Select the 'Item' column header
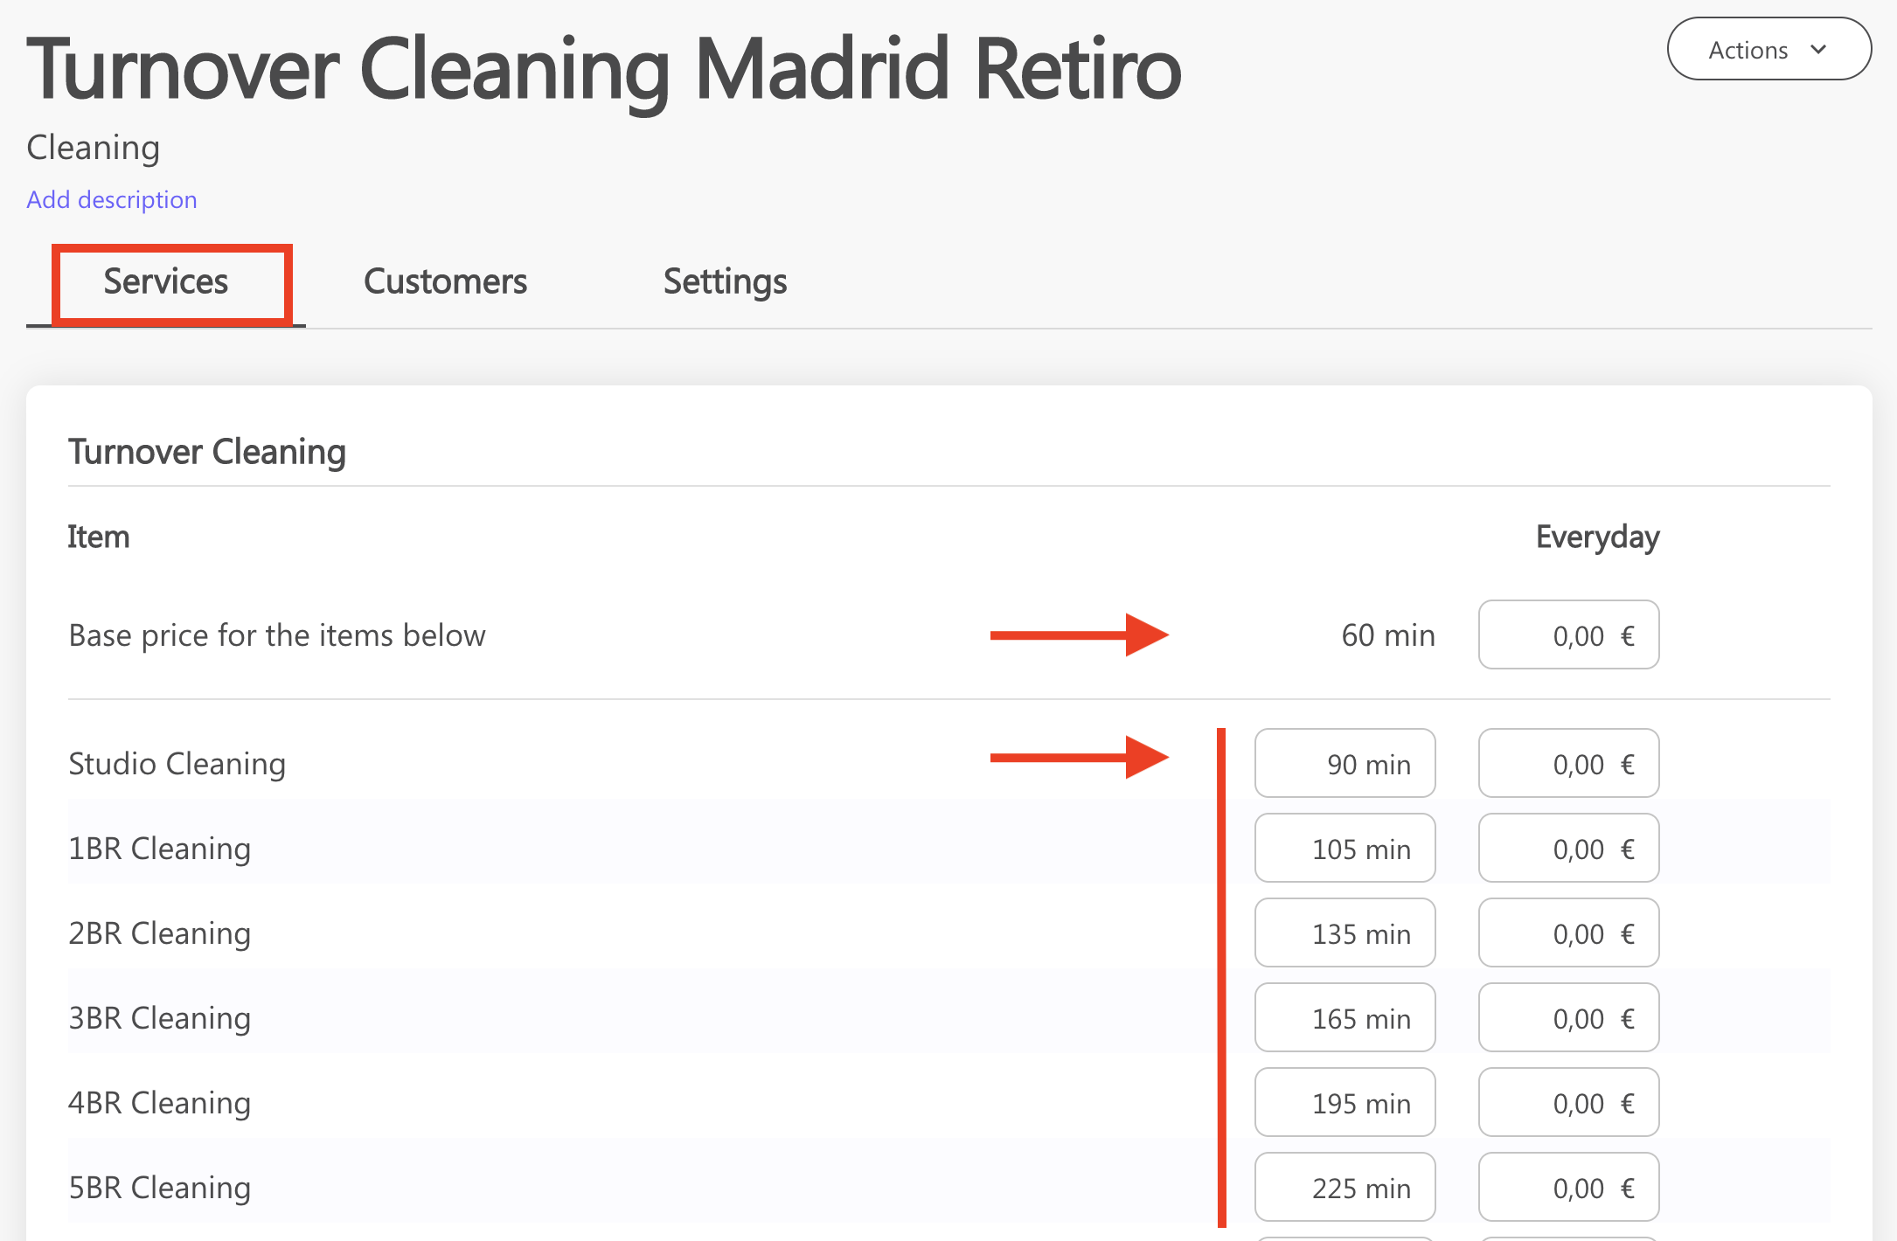The image size is (1897, 1241). (x=99, y=537)
